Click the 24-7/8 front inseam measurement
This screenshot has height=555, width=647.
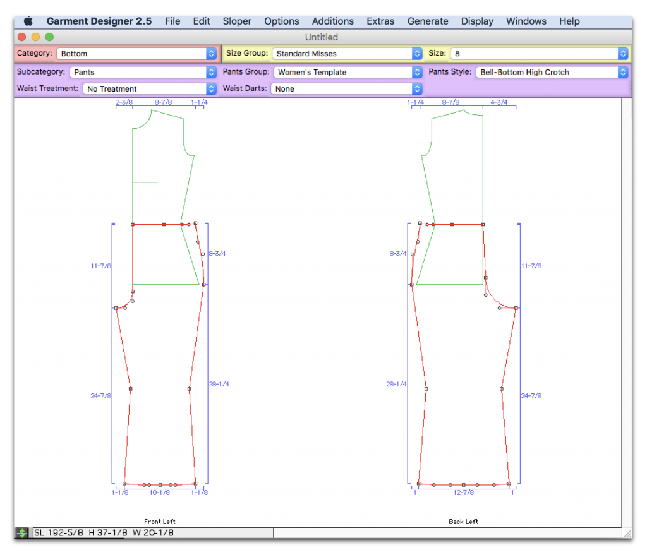coord(100,395)
